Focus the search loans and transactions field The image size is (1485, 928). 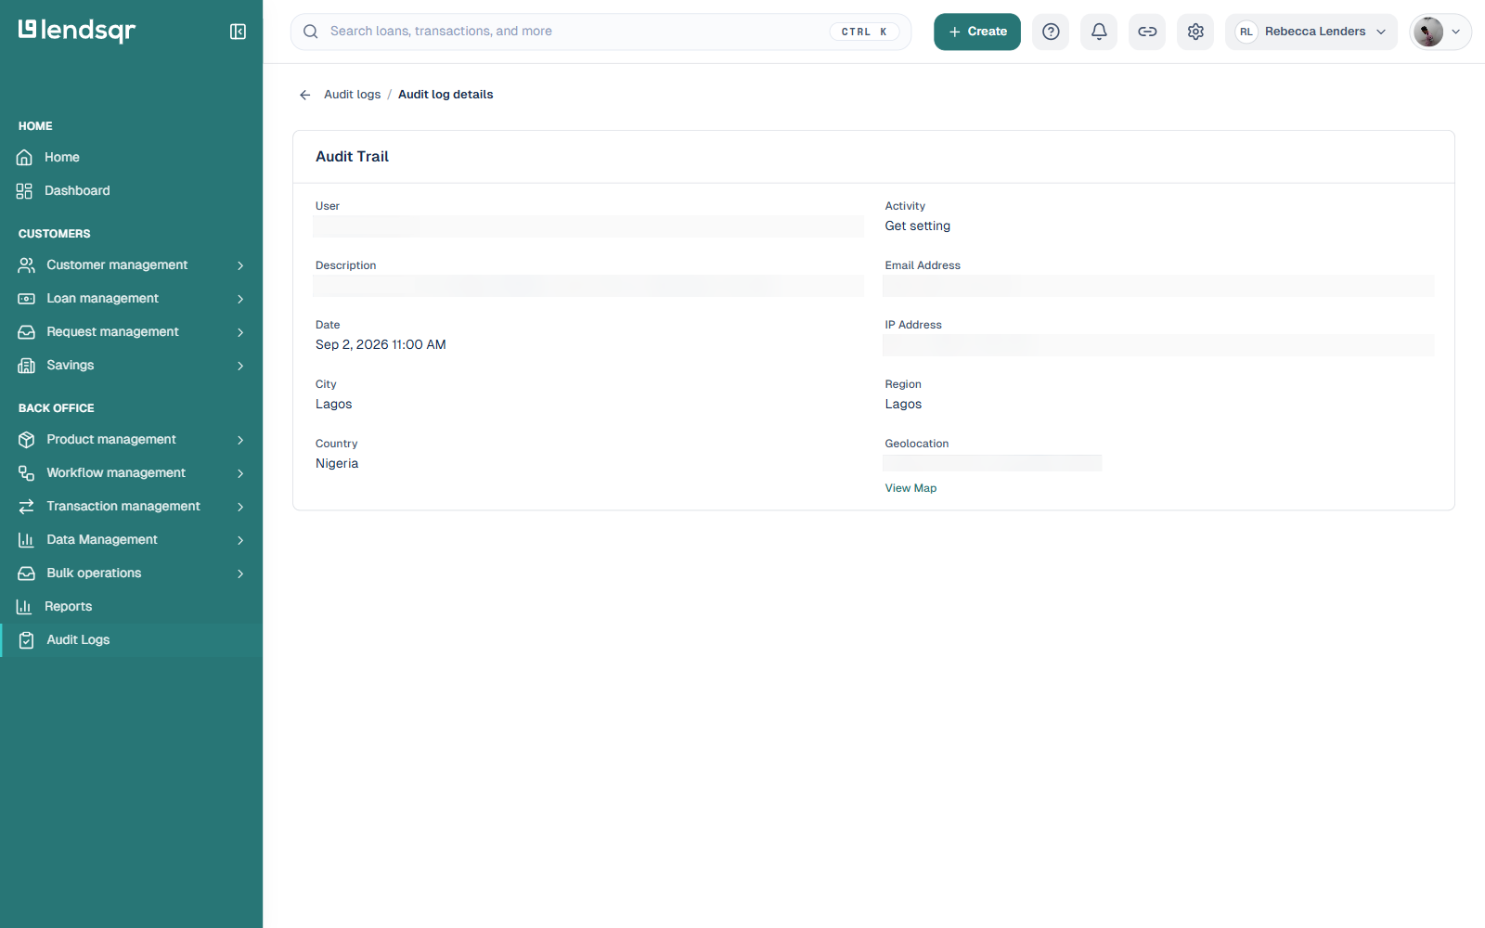[600, 32]
